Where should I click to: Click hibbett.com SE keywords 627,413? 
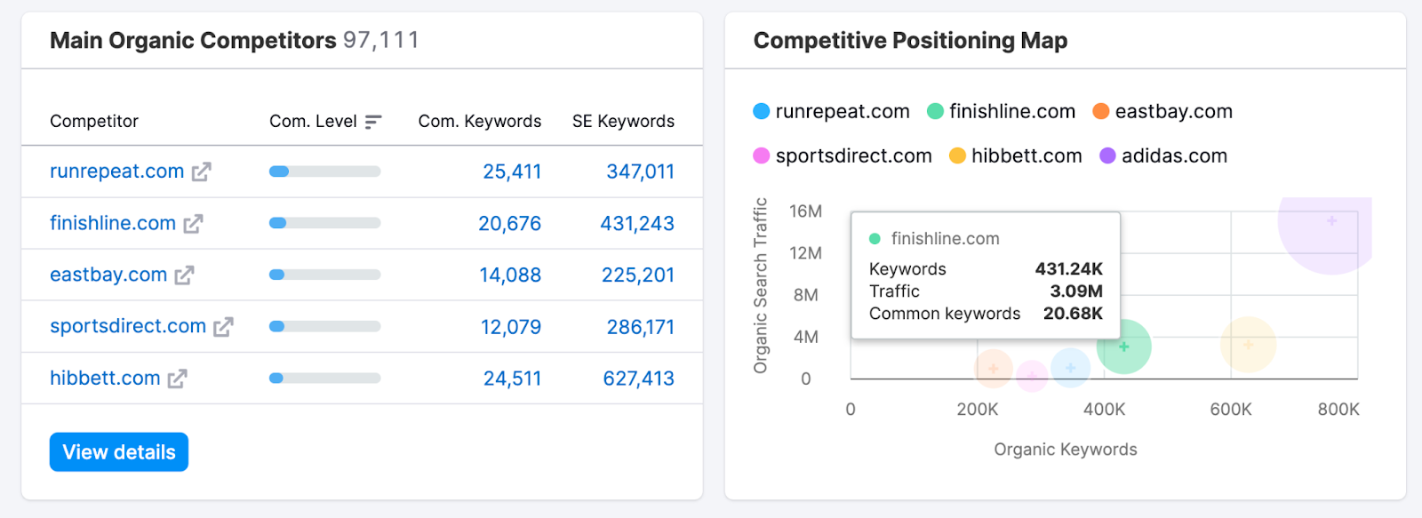638,379
